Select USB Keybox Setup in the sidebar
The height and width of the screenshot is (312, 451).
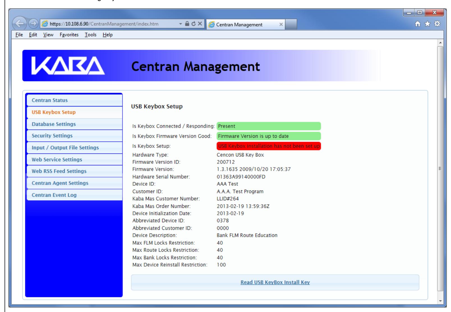click(75, 112)
